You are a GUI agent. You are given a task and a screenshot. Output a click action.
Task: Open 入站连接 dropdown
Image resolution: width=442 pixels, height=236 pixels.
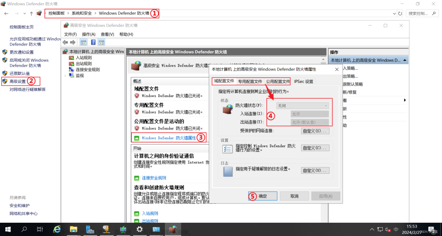309,114
